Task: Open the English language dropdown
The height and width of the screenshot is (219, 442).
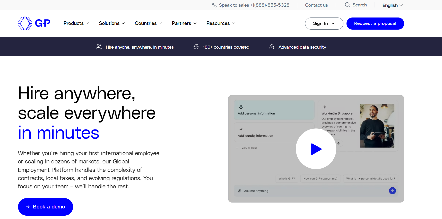Action: 392,5
